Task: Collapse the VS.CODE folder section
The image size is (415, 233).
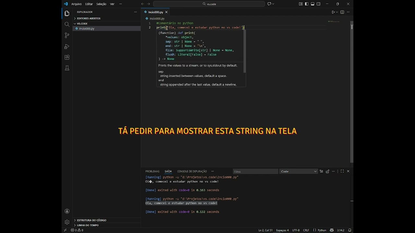Action: point(107,24)
